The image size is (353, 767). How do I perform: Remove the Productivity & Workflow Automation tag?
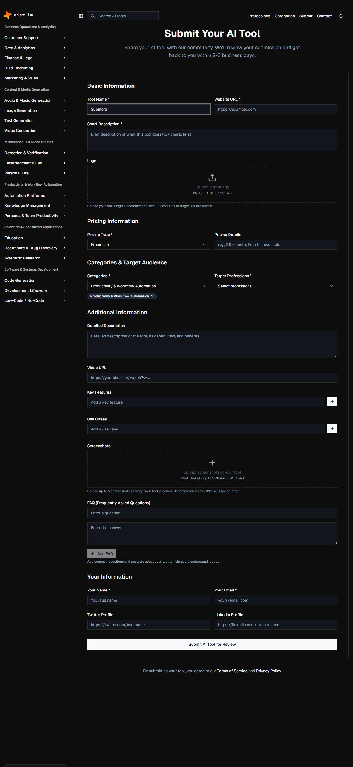(152, 296)
